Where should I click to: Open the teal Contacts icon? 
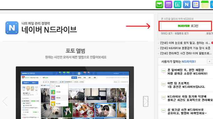tap(178, 4)
